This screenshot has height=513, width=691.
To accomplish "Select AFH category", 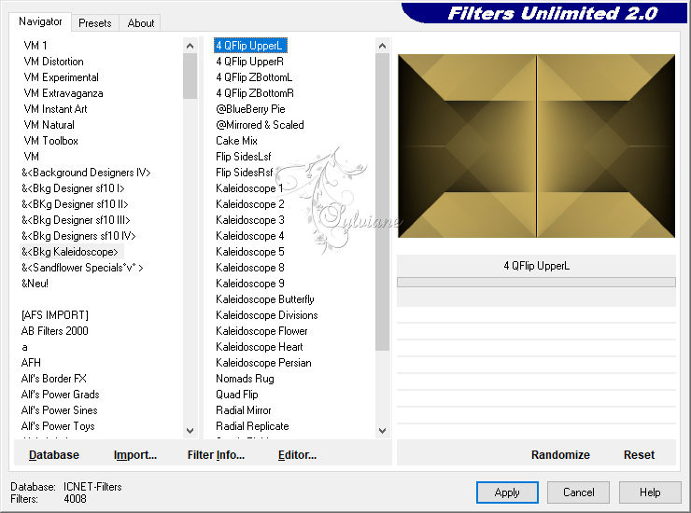I will point(31,363).
